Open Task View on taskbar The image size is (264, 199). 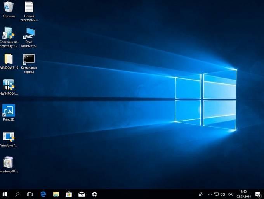[x=30, y=194]
